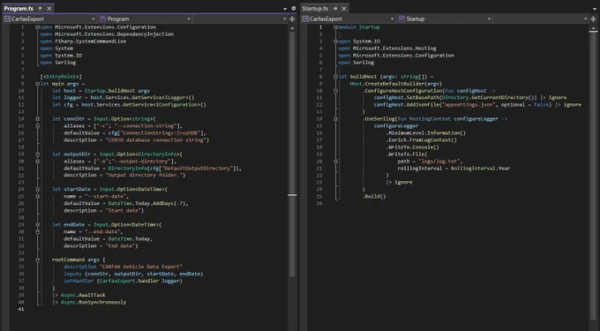Screen dimensions: 600x331
Task: Switch to the Startup.fs tab
Action: point(315,9)
